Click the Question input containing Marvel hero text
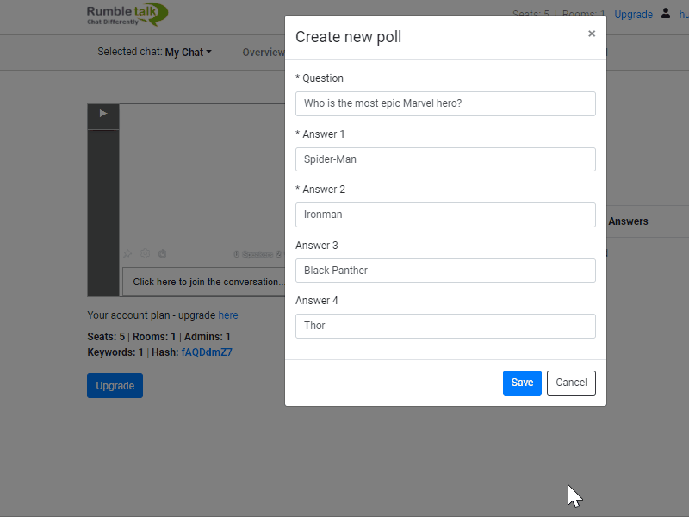 tap(445, 103)
